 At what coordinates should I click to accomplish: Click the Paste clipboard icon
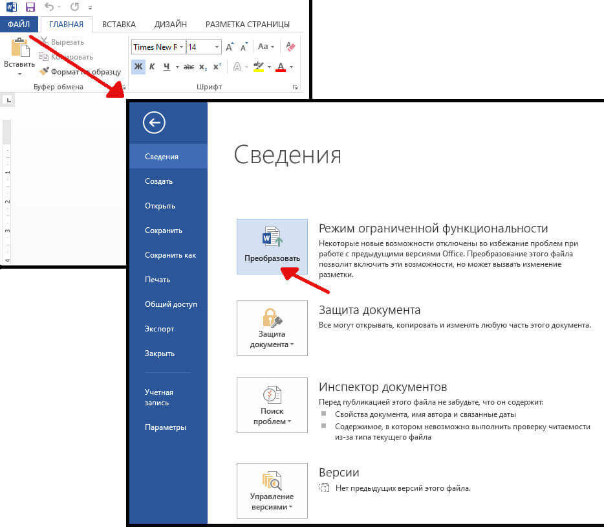point(19,50)
